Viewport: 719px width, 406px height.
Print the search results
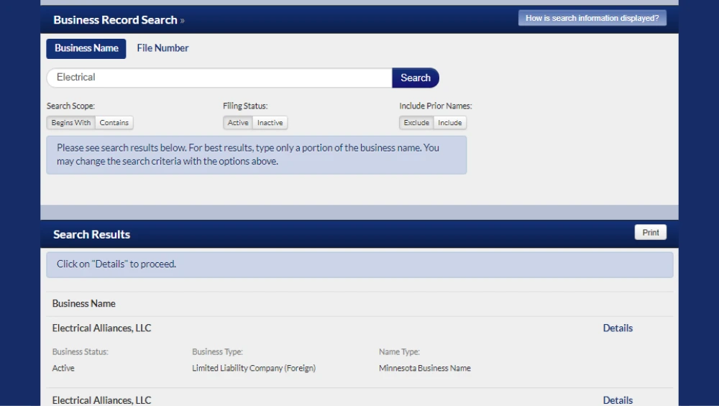tap(650, 233)
